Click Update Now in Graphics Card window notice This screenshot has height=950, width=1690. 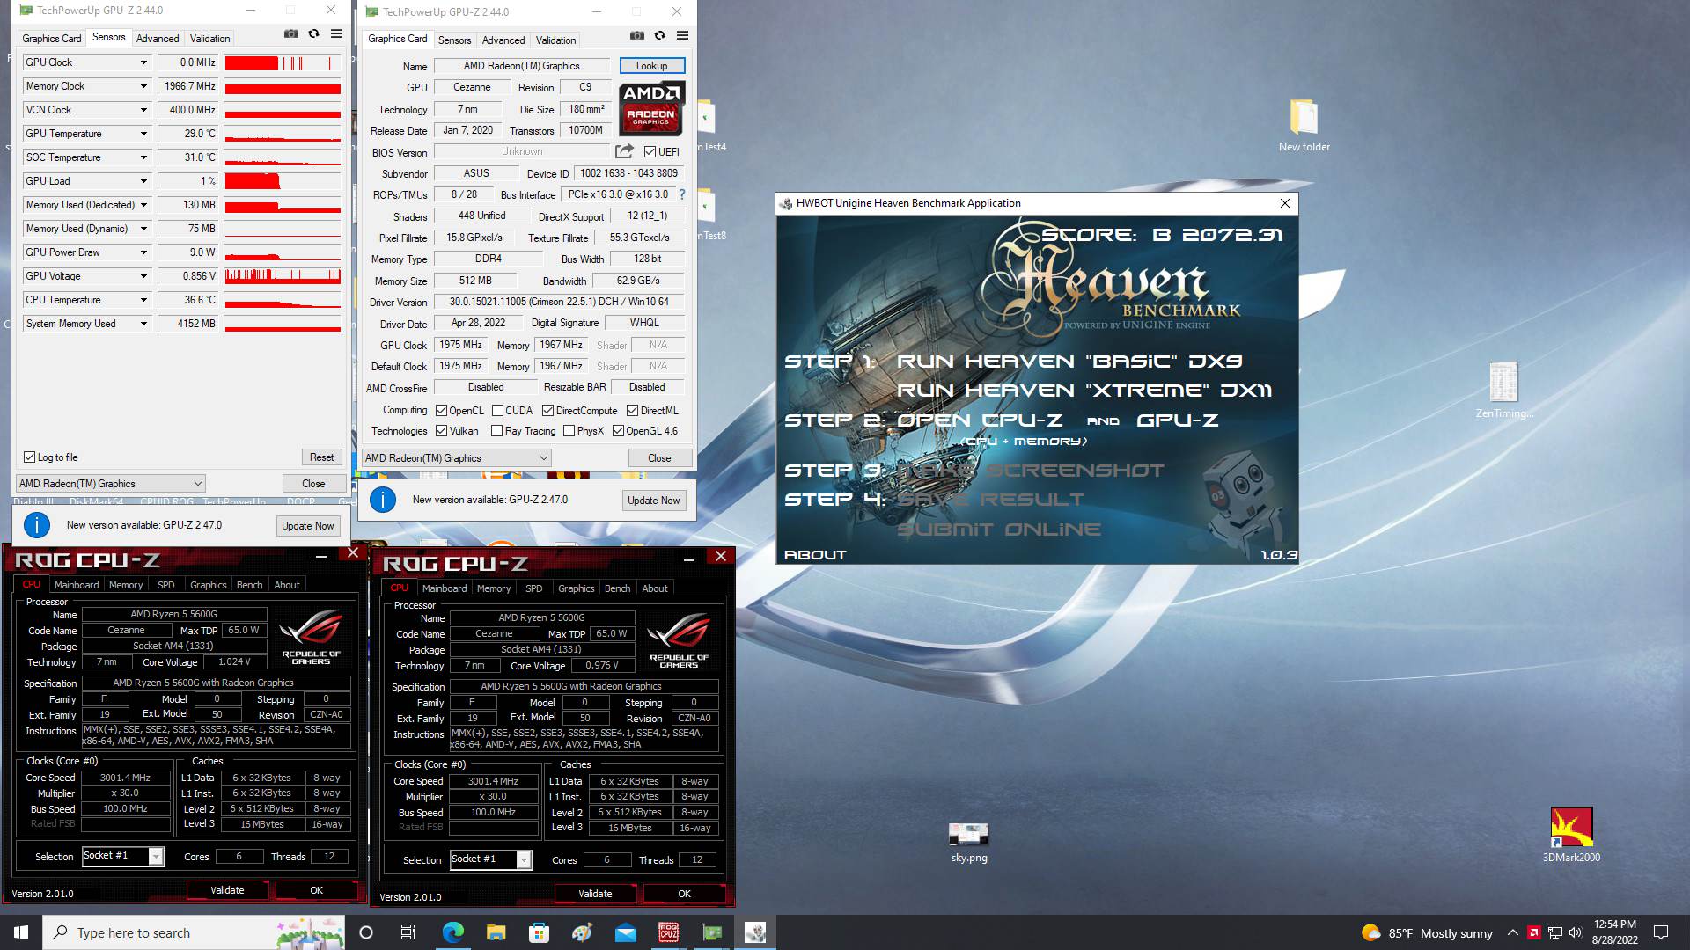click(654, 501)
